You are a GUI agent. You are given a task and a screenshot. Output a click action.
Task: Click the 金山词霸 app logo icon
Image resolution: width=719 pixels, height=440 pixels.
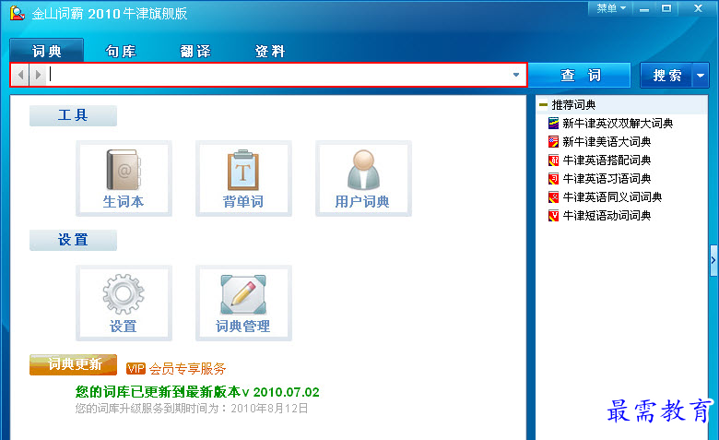click(17, 13)
